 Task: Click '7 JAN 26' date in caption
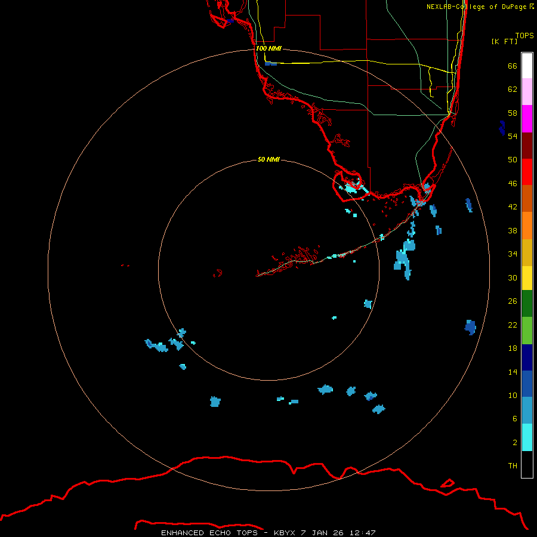click(x=322, y=533)
